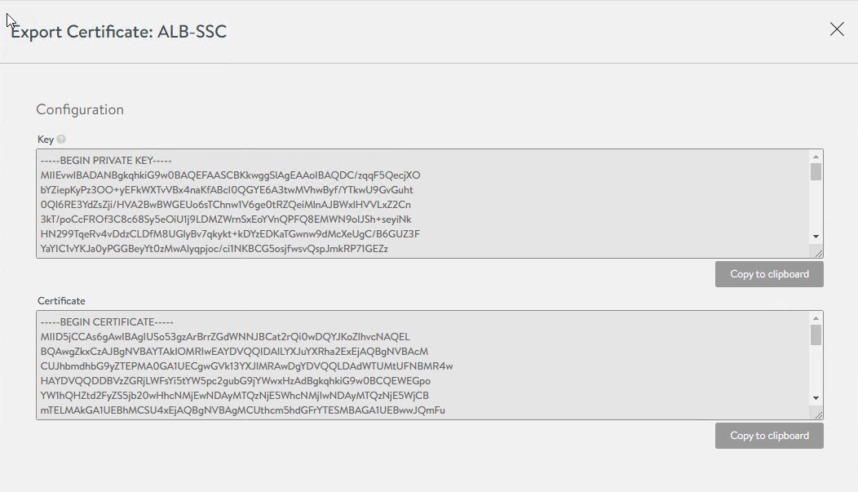The image size is (858, 492).
Task: Click the Export Certificate: ALB-SSC title
Action: pos(119,33)
